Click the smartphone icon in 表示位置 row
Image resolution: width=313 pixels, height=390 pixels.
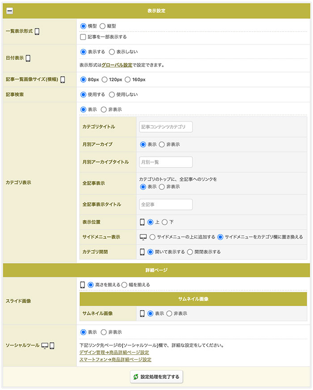click(142, 222)
